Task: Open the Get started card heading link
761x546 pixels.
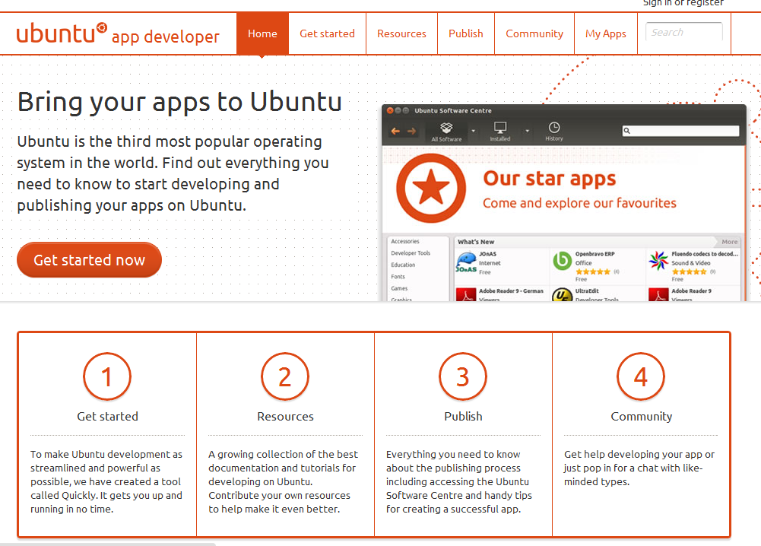Action: click(x=107, y=417)
